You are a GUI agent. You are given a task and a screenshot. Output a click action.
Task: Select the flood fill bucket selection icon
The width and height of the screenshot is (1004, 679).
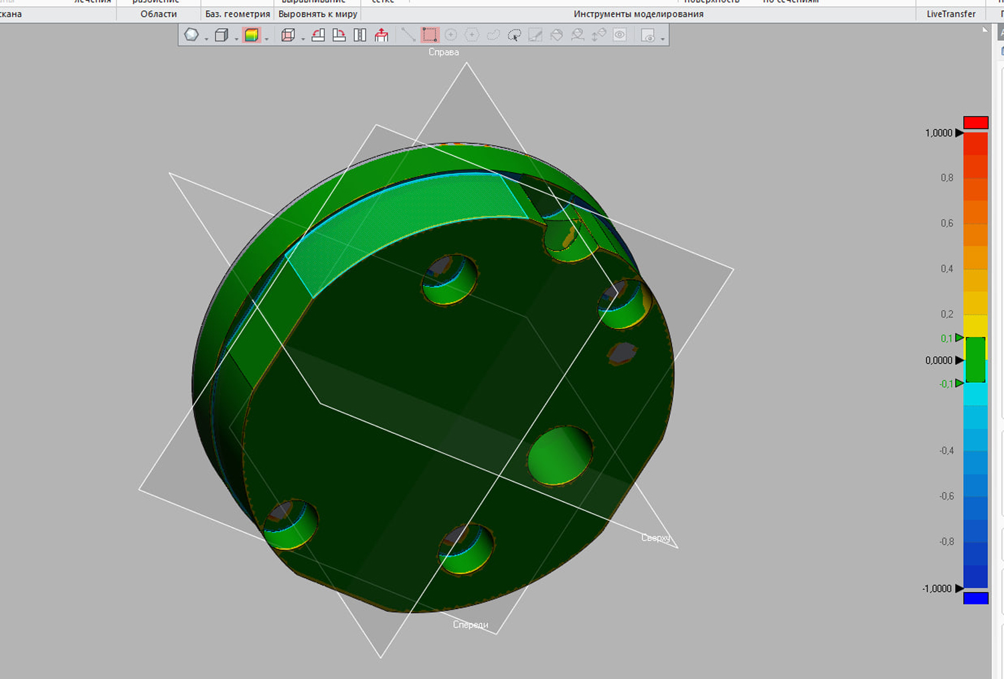pos(556,35)
